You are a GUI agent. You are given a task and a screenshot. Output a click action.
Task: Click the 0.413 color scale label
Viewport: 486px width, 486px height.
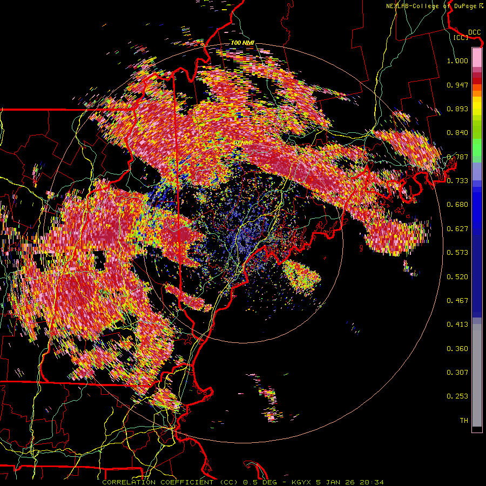coord(457,325)
